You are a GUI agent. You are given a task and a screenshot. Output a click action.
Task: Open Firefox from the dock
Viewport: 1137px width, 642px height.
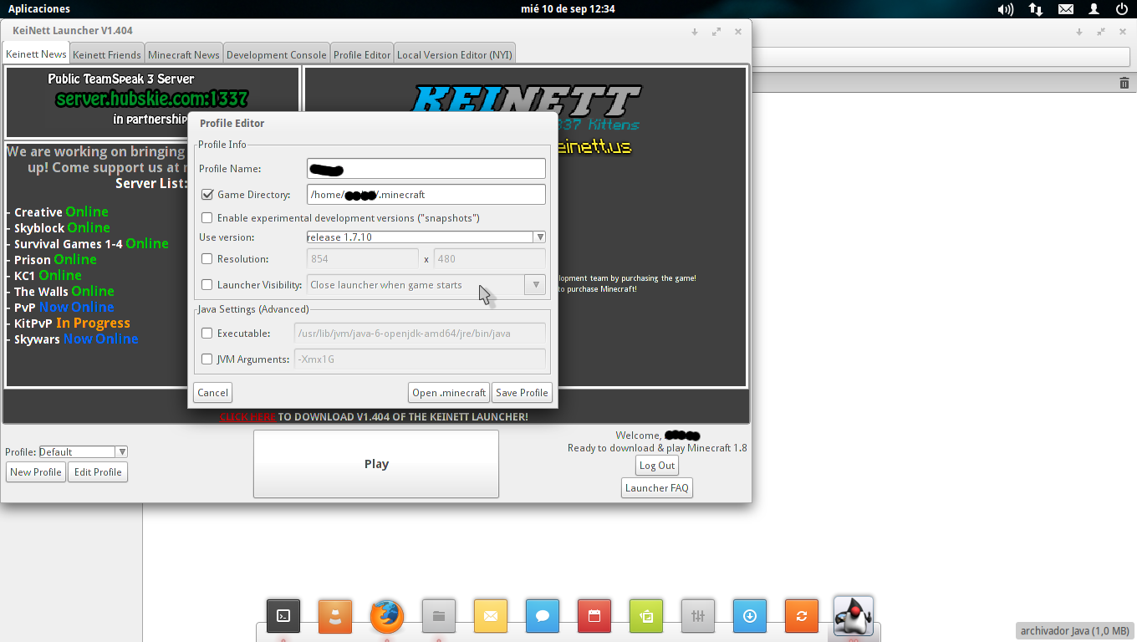tap(387, 616)
